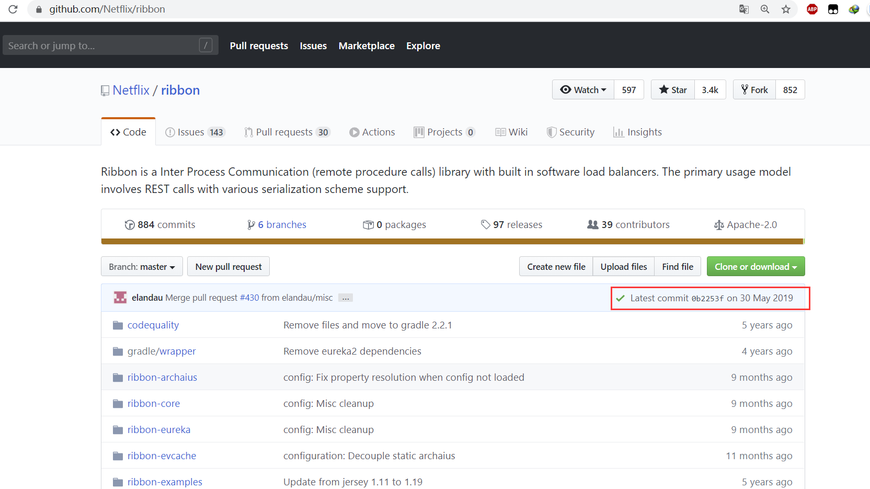This screenshot has width=870, height=489.
Task: Click the language breakdown color bar
Action: [453, 242]
